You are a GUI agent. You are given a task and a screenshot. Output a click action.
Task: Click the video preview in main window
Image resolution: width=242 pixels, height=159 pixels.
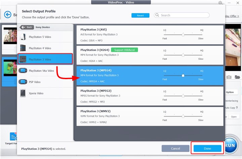[233, 47]
